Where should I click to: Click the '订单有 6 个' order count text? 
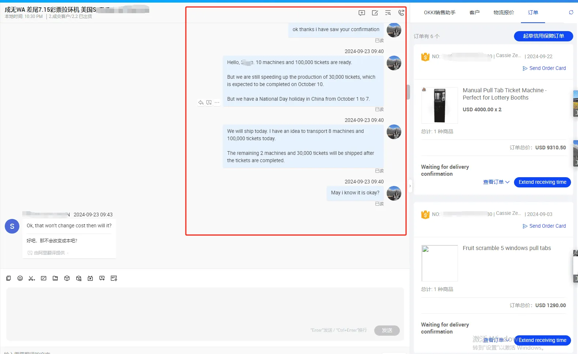[x=427, y=36]
